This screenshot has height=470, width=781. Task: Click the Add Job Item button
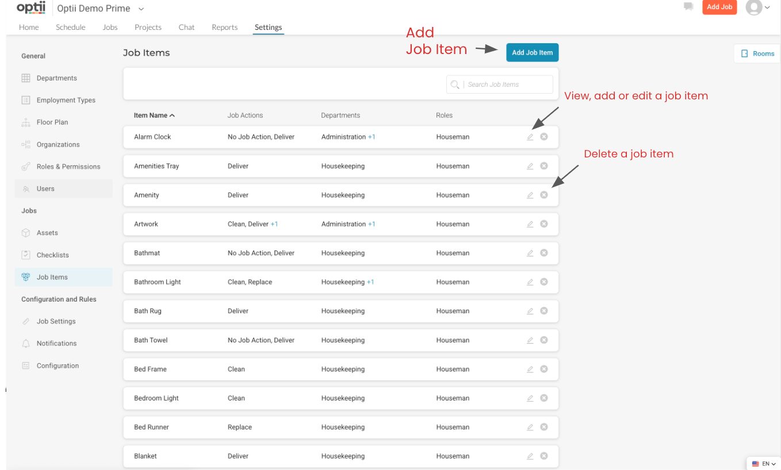pyautogui.click(x=532, y=52)
